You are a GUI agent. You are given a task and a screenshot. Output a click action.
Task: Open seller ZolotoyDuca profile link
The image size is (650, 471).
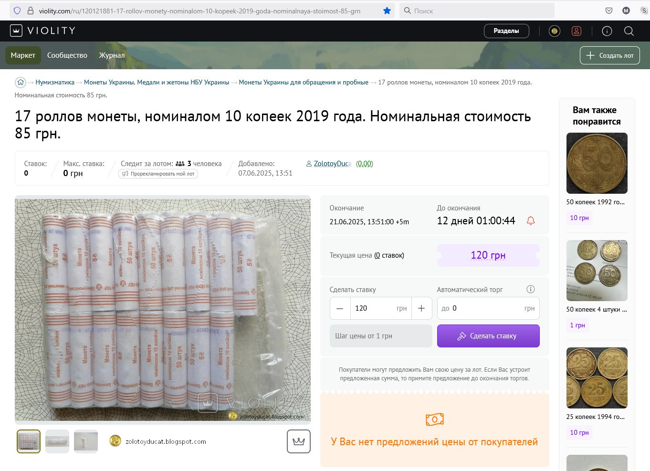tap(332, 164)
